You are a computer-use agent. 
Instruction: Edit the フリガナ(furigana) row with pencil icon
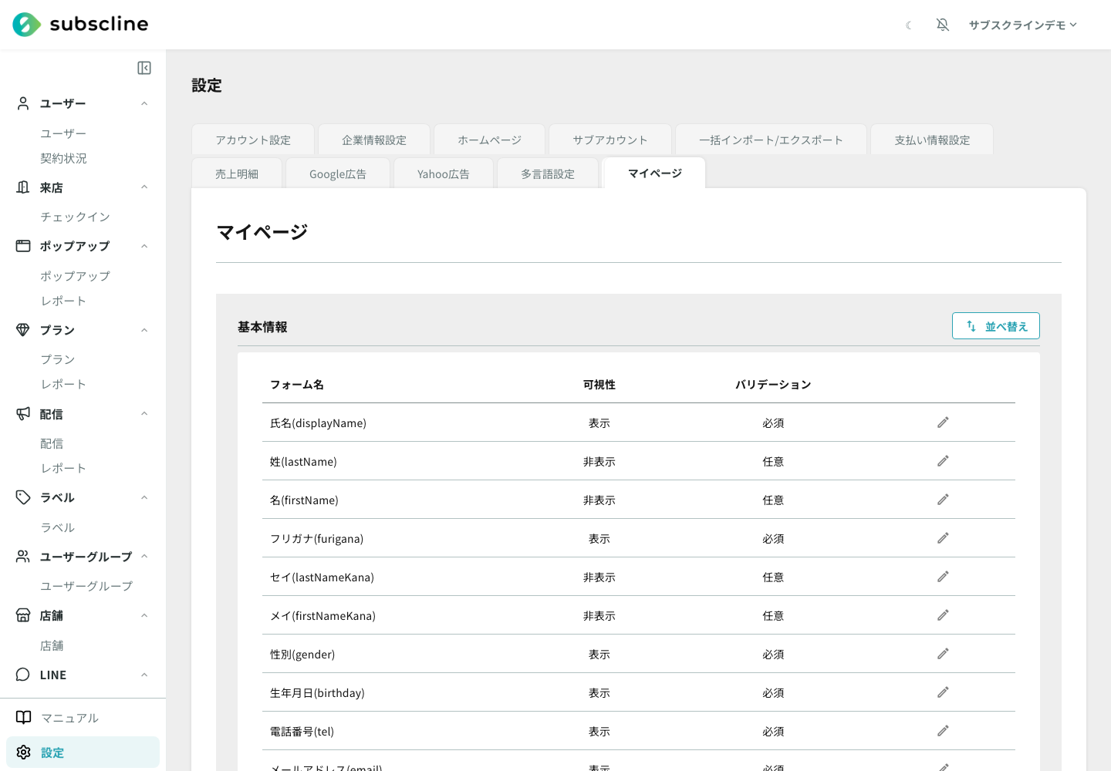pos(943,538)
